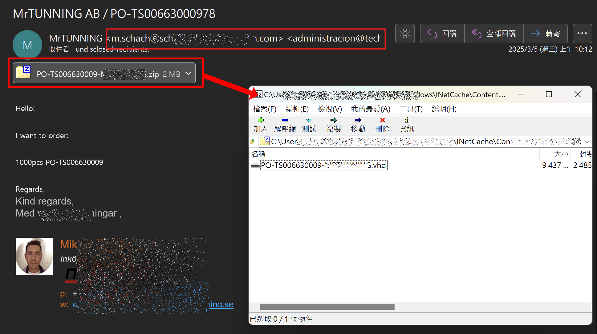
Task: Click the 解壓縮 extract toolbar icon
Action: pyautogui.click(x=285, y=125)
